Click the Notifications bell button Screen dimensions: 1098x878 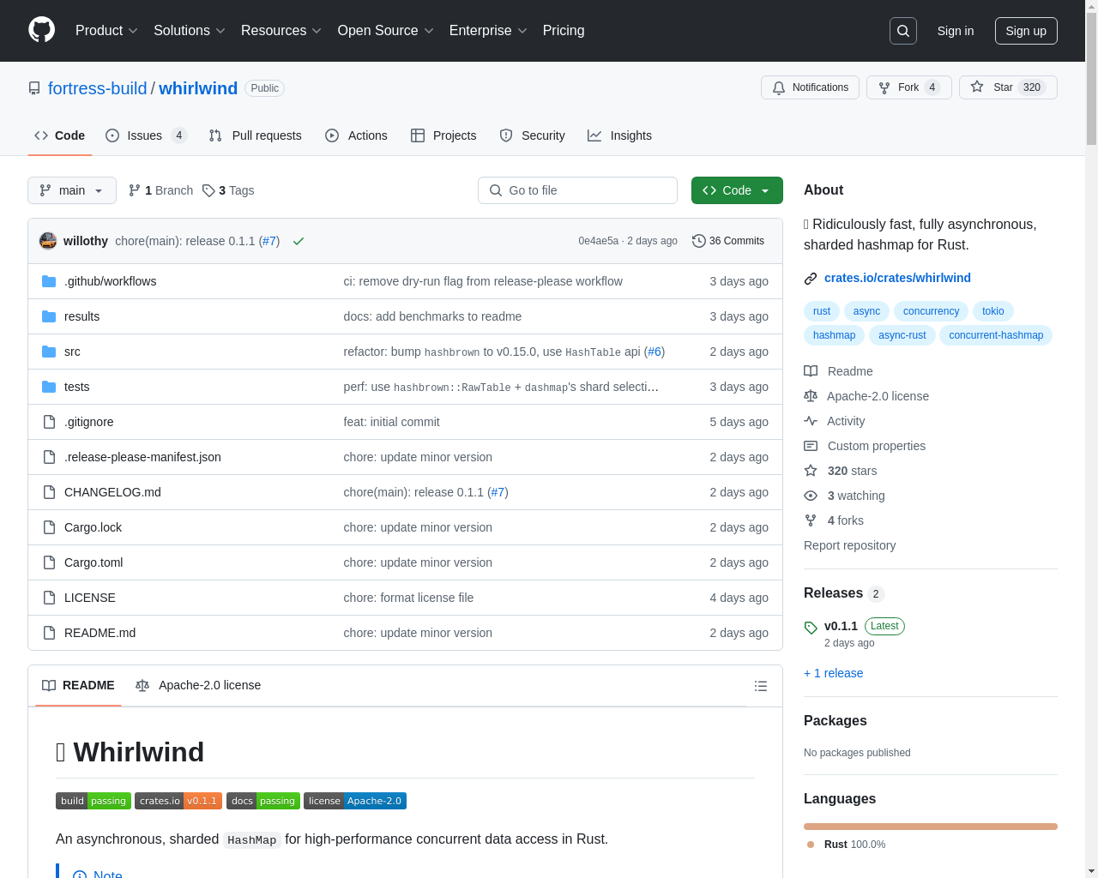pos(810,87)
